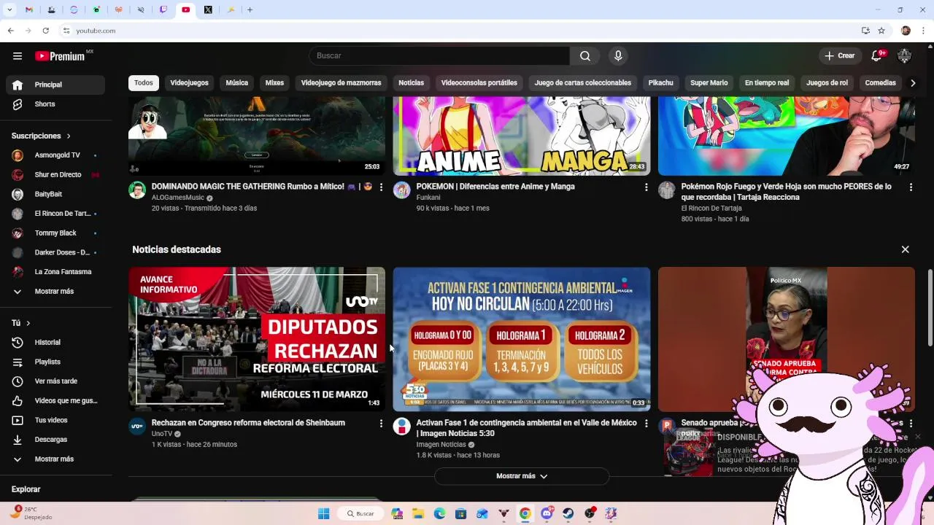934x525 pixels.
Task: Open the Chrome tab search dropdown
Action: pos(9,9)
